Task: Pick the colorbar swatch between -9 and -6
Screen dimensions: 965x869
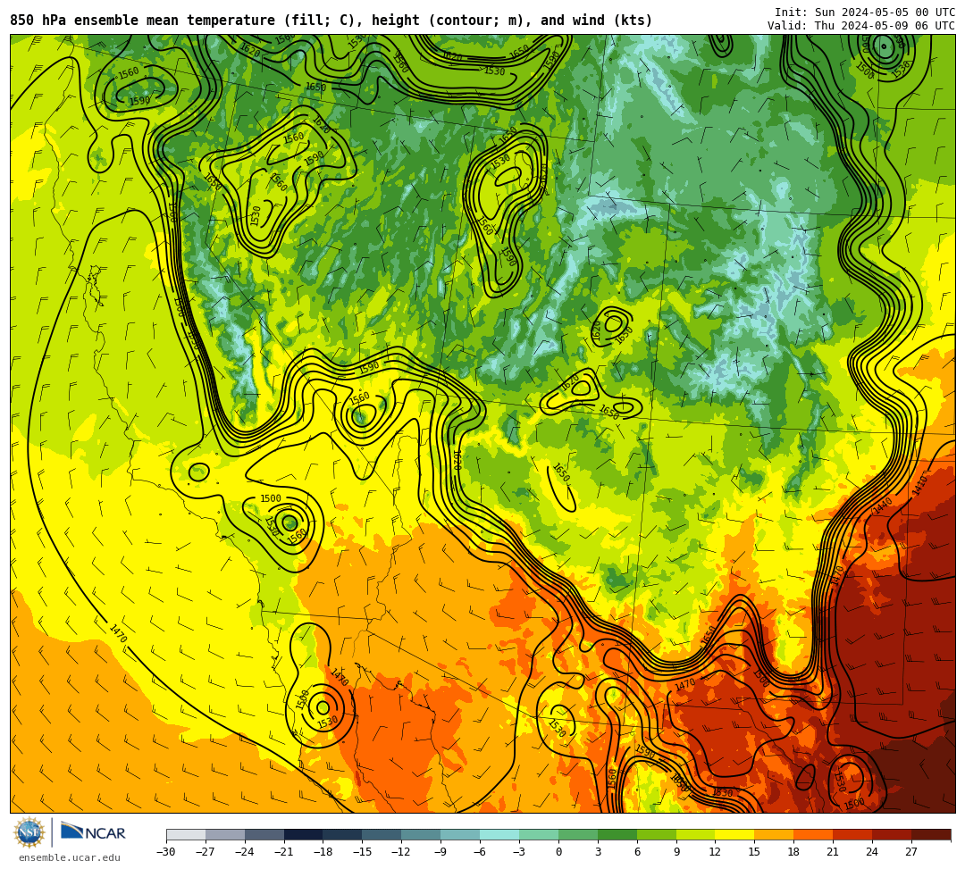Action: (x=460, y=834)
